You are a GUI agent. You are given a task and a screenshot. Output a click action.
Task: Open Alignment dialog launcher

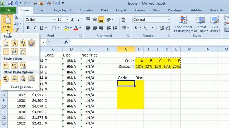pyautogui.click(x=128, y=36)
